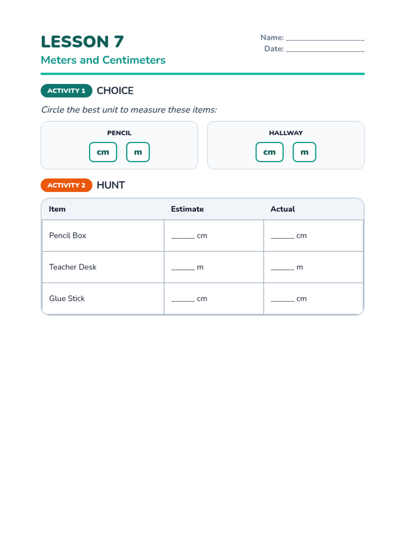Click the orange Activity 2 badge

tap(66, 185)
